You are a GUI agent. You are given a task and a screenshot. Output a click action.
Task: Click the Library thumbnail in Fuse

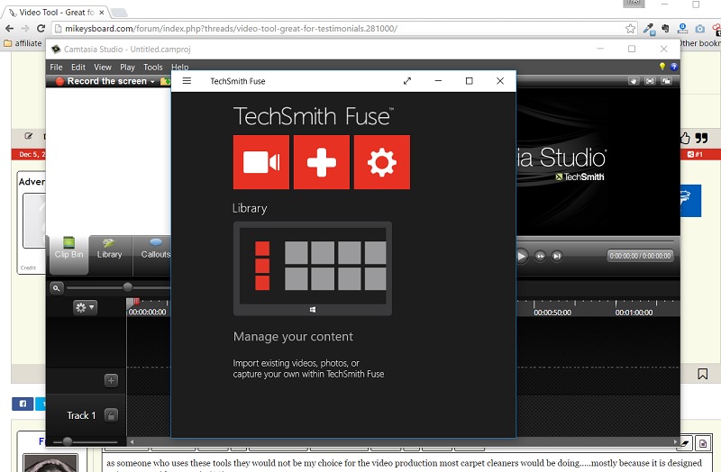pos(312,268)
